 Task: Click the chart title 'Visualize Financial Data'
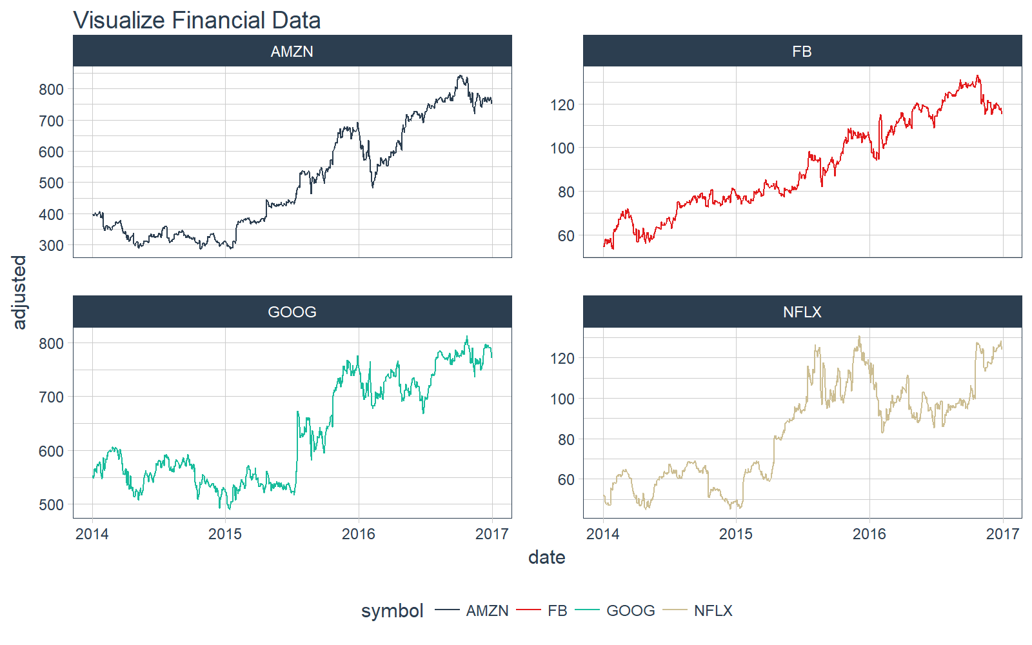(x=197, y=20)
